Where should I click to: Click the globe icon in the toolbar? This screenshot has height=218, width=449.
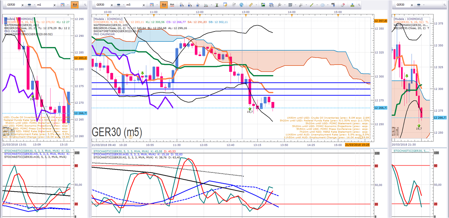click(242, 5)
